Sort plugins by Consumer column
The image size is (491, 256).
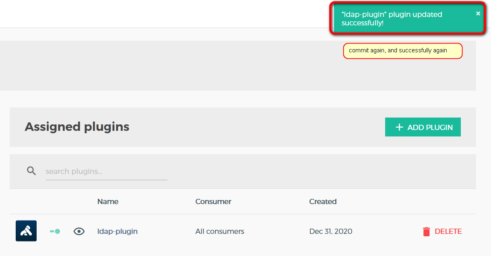[213, 202]
